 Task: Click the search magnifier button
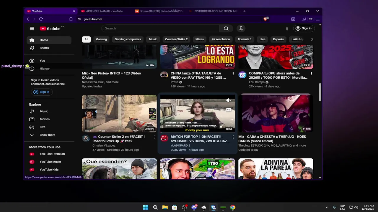[226, 28]
